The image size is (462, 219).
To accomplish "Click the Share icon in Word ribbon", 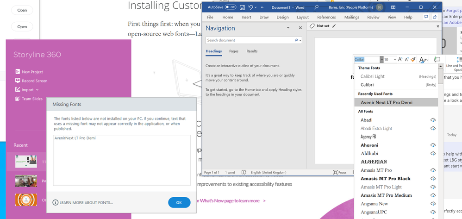I will [434, 17].
